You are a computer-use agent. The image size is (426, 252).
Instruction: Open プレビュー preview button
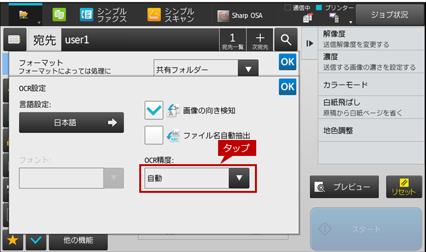pyautogui.click(x=344, y=186)
